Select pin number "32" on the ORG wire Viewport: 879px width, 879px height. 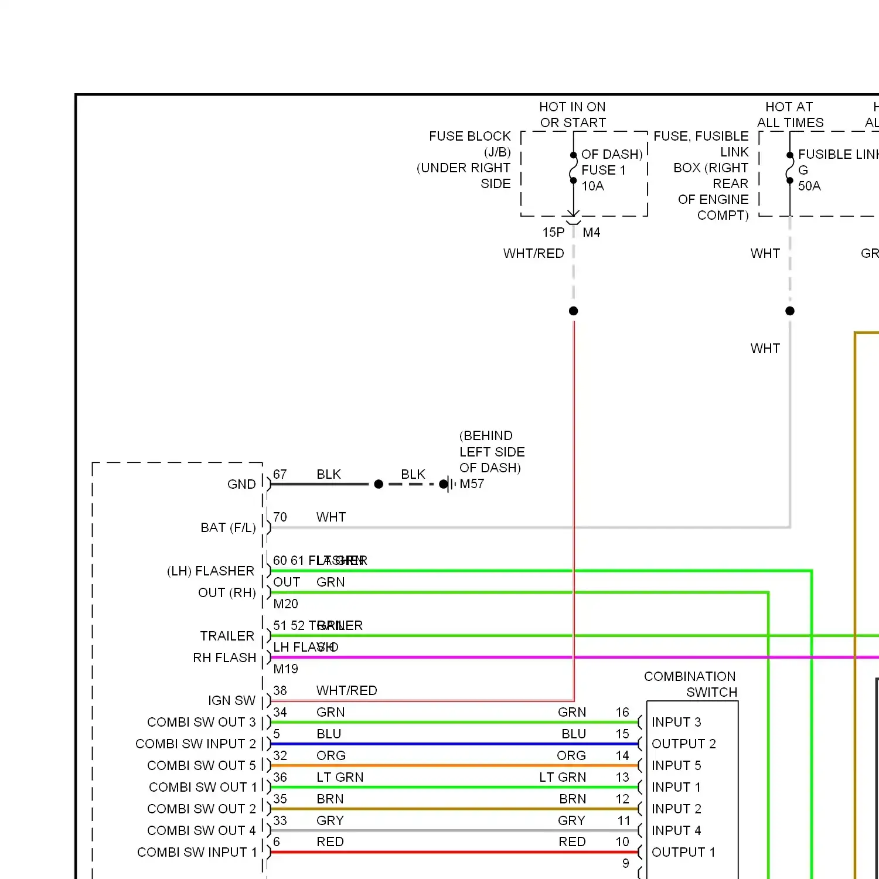click(x=280, y=755)
